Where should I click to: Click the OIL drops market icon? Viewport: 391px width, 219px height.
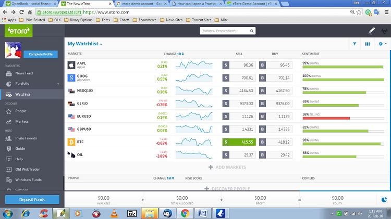coord(71,155)
